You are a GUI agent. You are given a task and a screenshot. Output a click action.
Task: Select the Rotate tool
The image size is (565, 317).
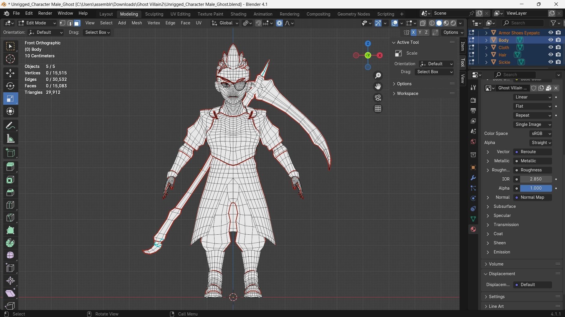(10, 86)
